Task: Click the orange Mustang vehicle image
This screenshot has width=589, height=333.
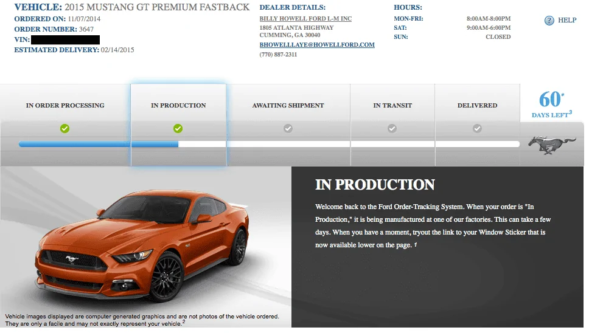Action: (x=142, y=245)
